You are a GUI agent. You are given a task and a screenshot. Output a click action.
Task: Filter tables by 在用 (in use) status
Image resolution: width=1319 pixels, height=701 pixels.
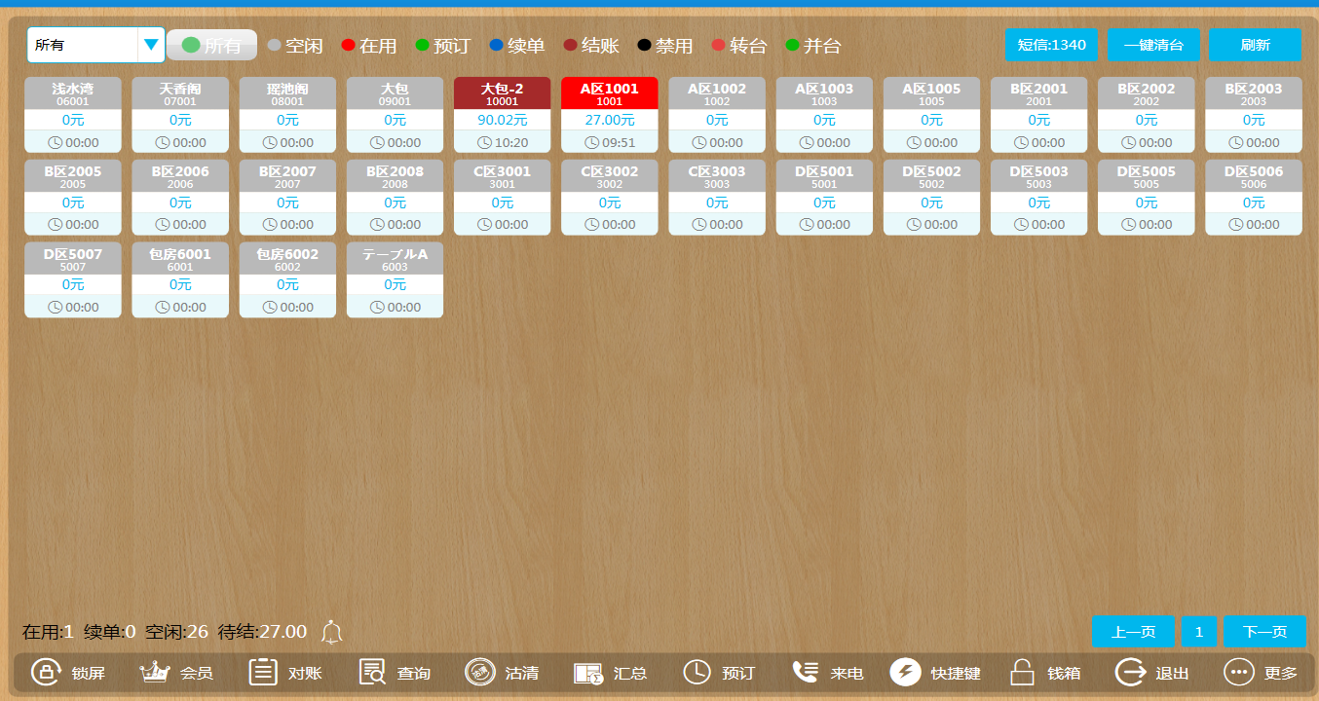pyautogui.click(x=368, y=46)
